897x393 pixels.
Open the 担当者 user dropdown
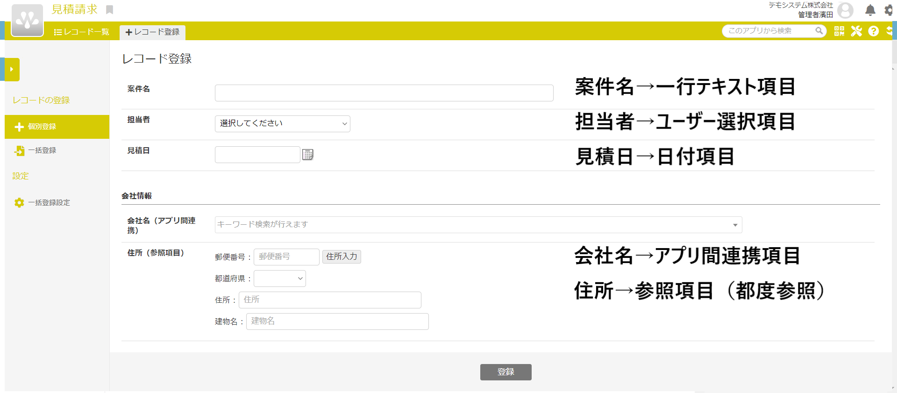[x=282, y=124]
